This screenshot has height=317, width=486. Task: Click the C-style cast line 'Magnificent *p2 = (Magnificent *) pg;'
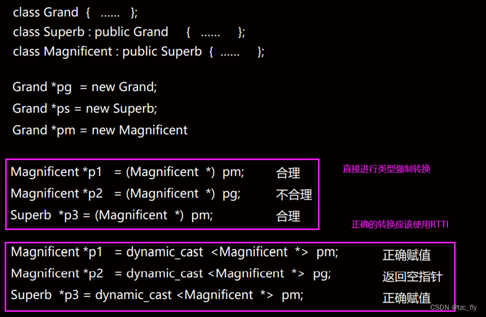125,194
